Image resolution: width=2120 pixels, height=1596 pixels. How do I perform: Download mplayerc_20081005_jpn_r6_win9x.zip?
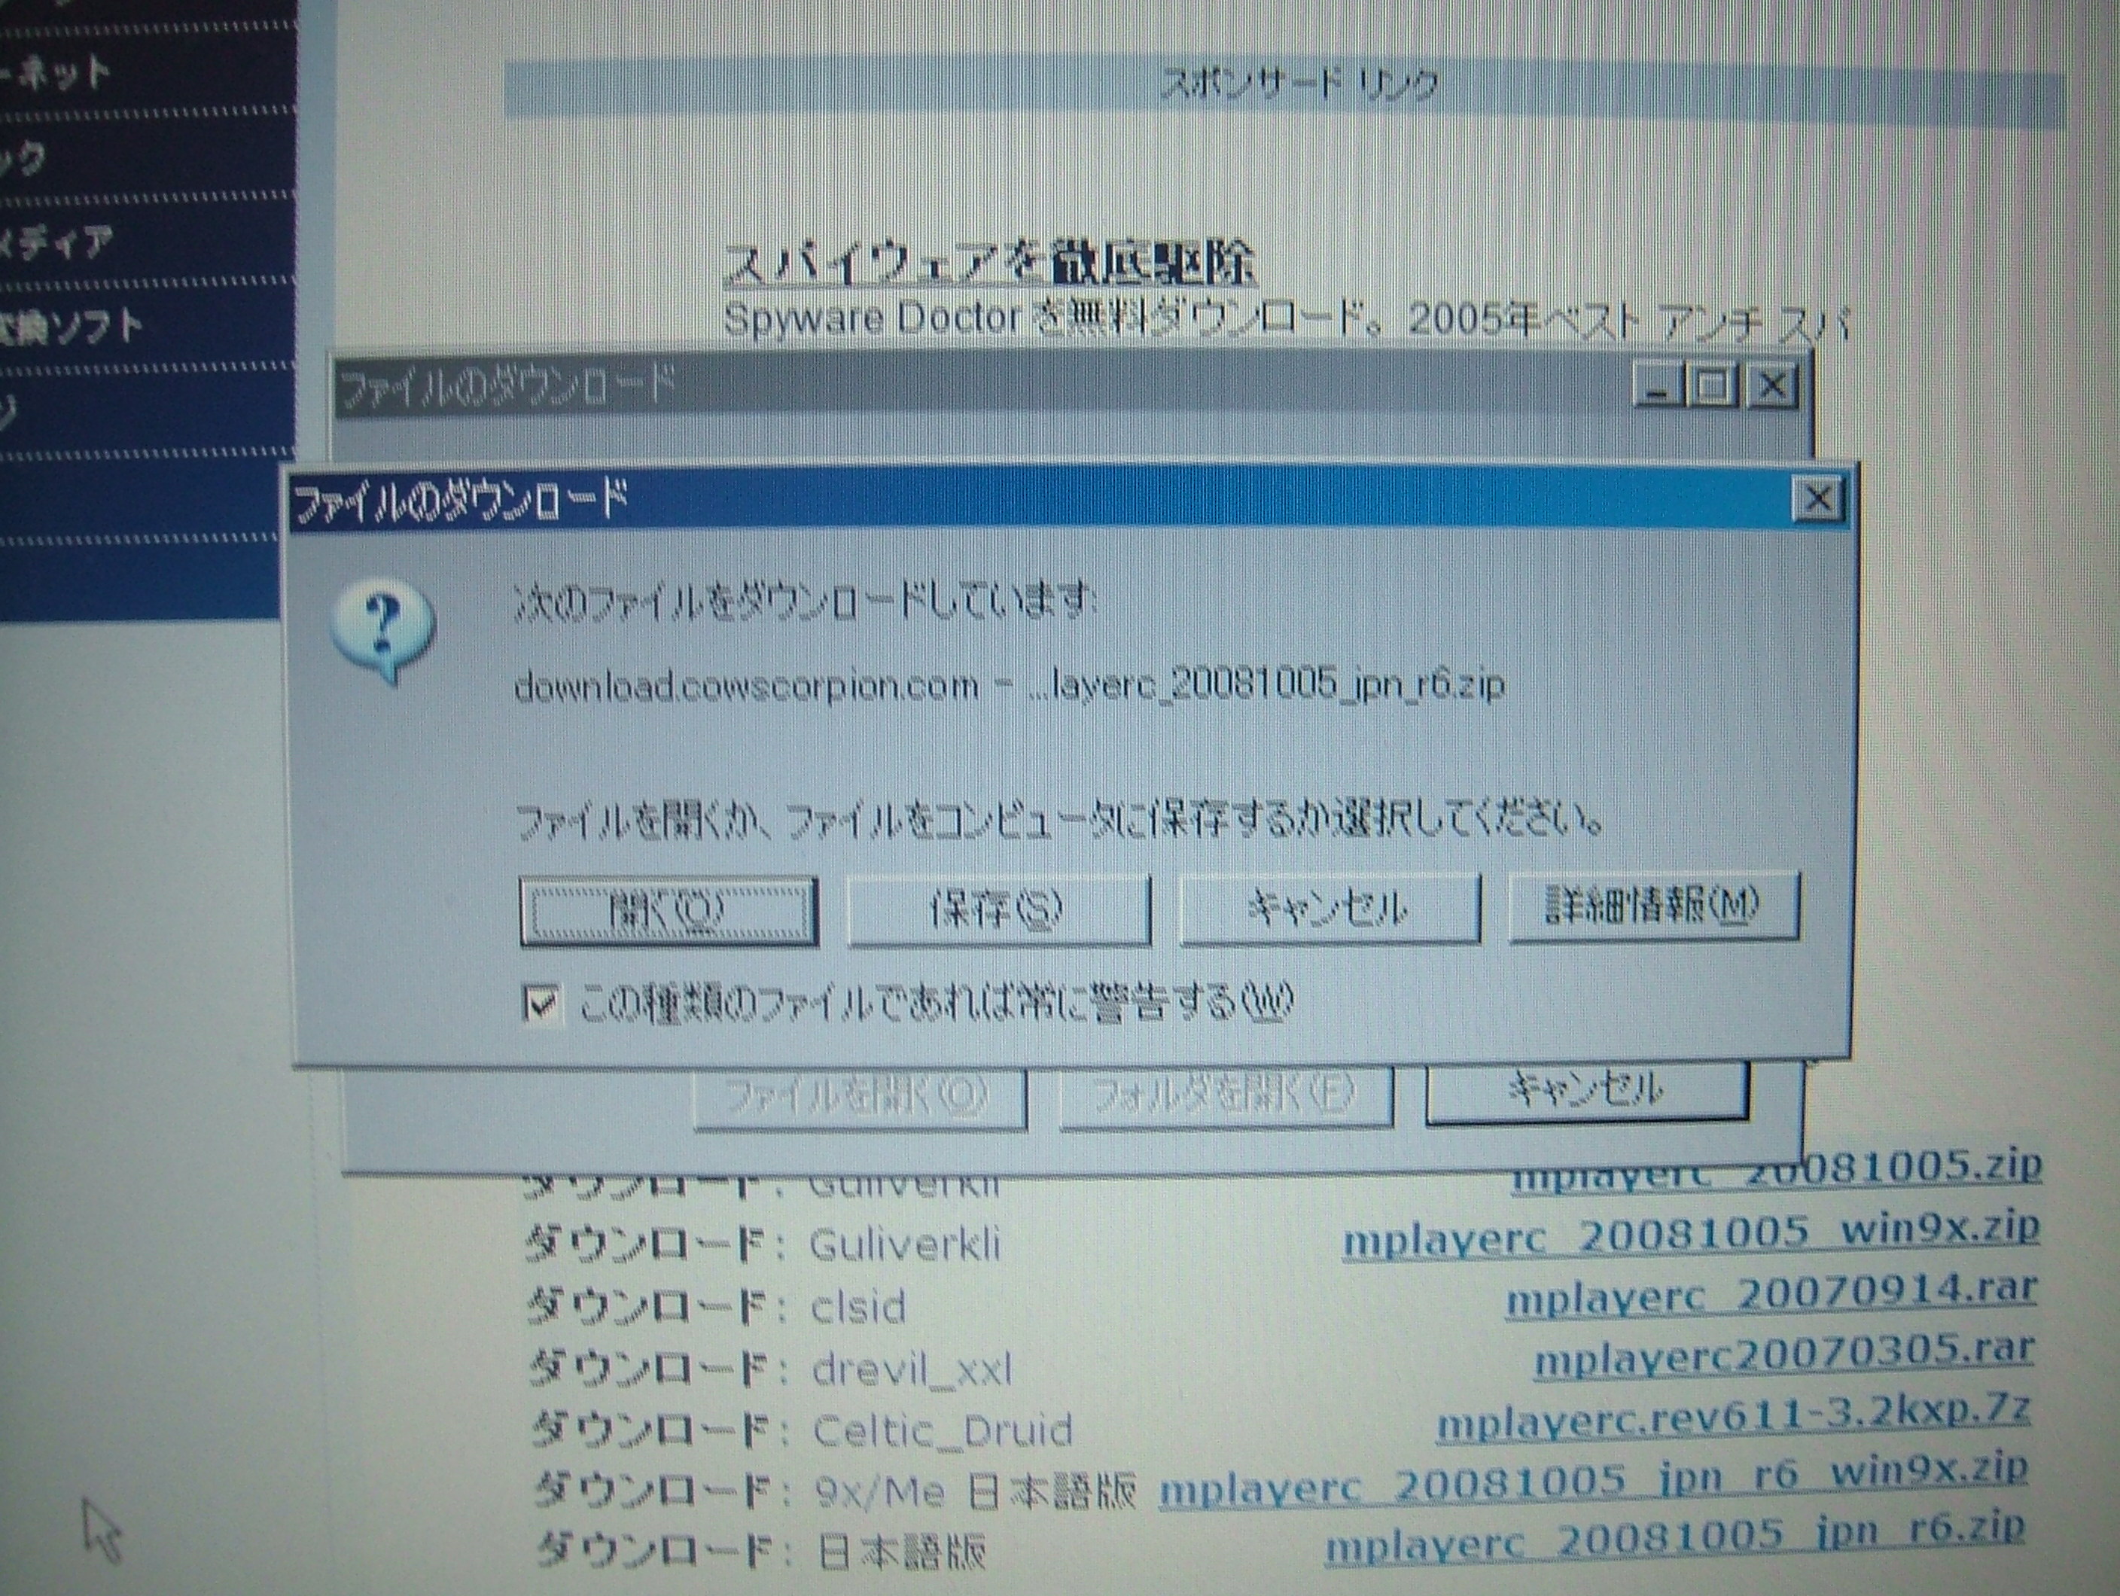[x=1592, y=1482]
